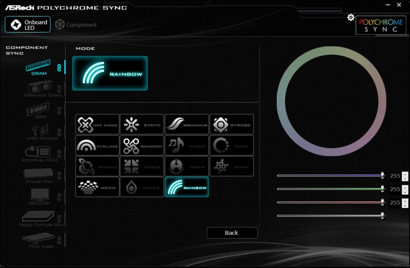Choose the Cycling lighting mode
This screenshot has height=268, width=410.
(x=97, y=145)
